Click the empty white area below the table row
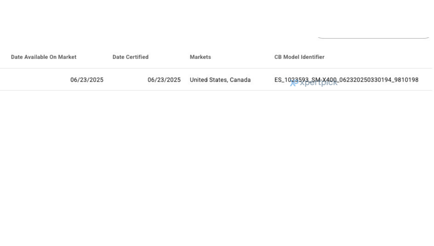 coord(217,166)
